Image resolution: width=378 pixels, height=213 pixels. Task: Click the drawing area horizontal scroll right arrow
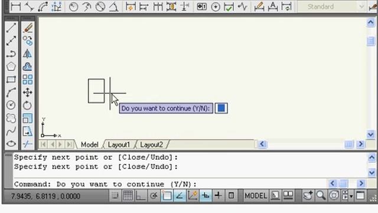coord(361,144)
